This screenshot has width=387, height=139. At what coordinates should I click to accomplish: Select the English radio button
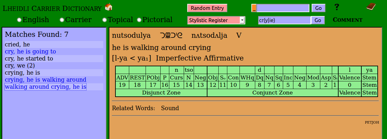coord(19,20)
